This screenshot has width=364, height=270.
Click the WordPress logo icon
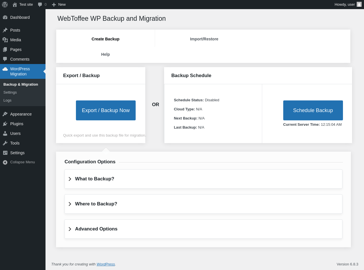[5, 5]
